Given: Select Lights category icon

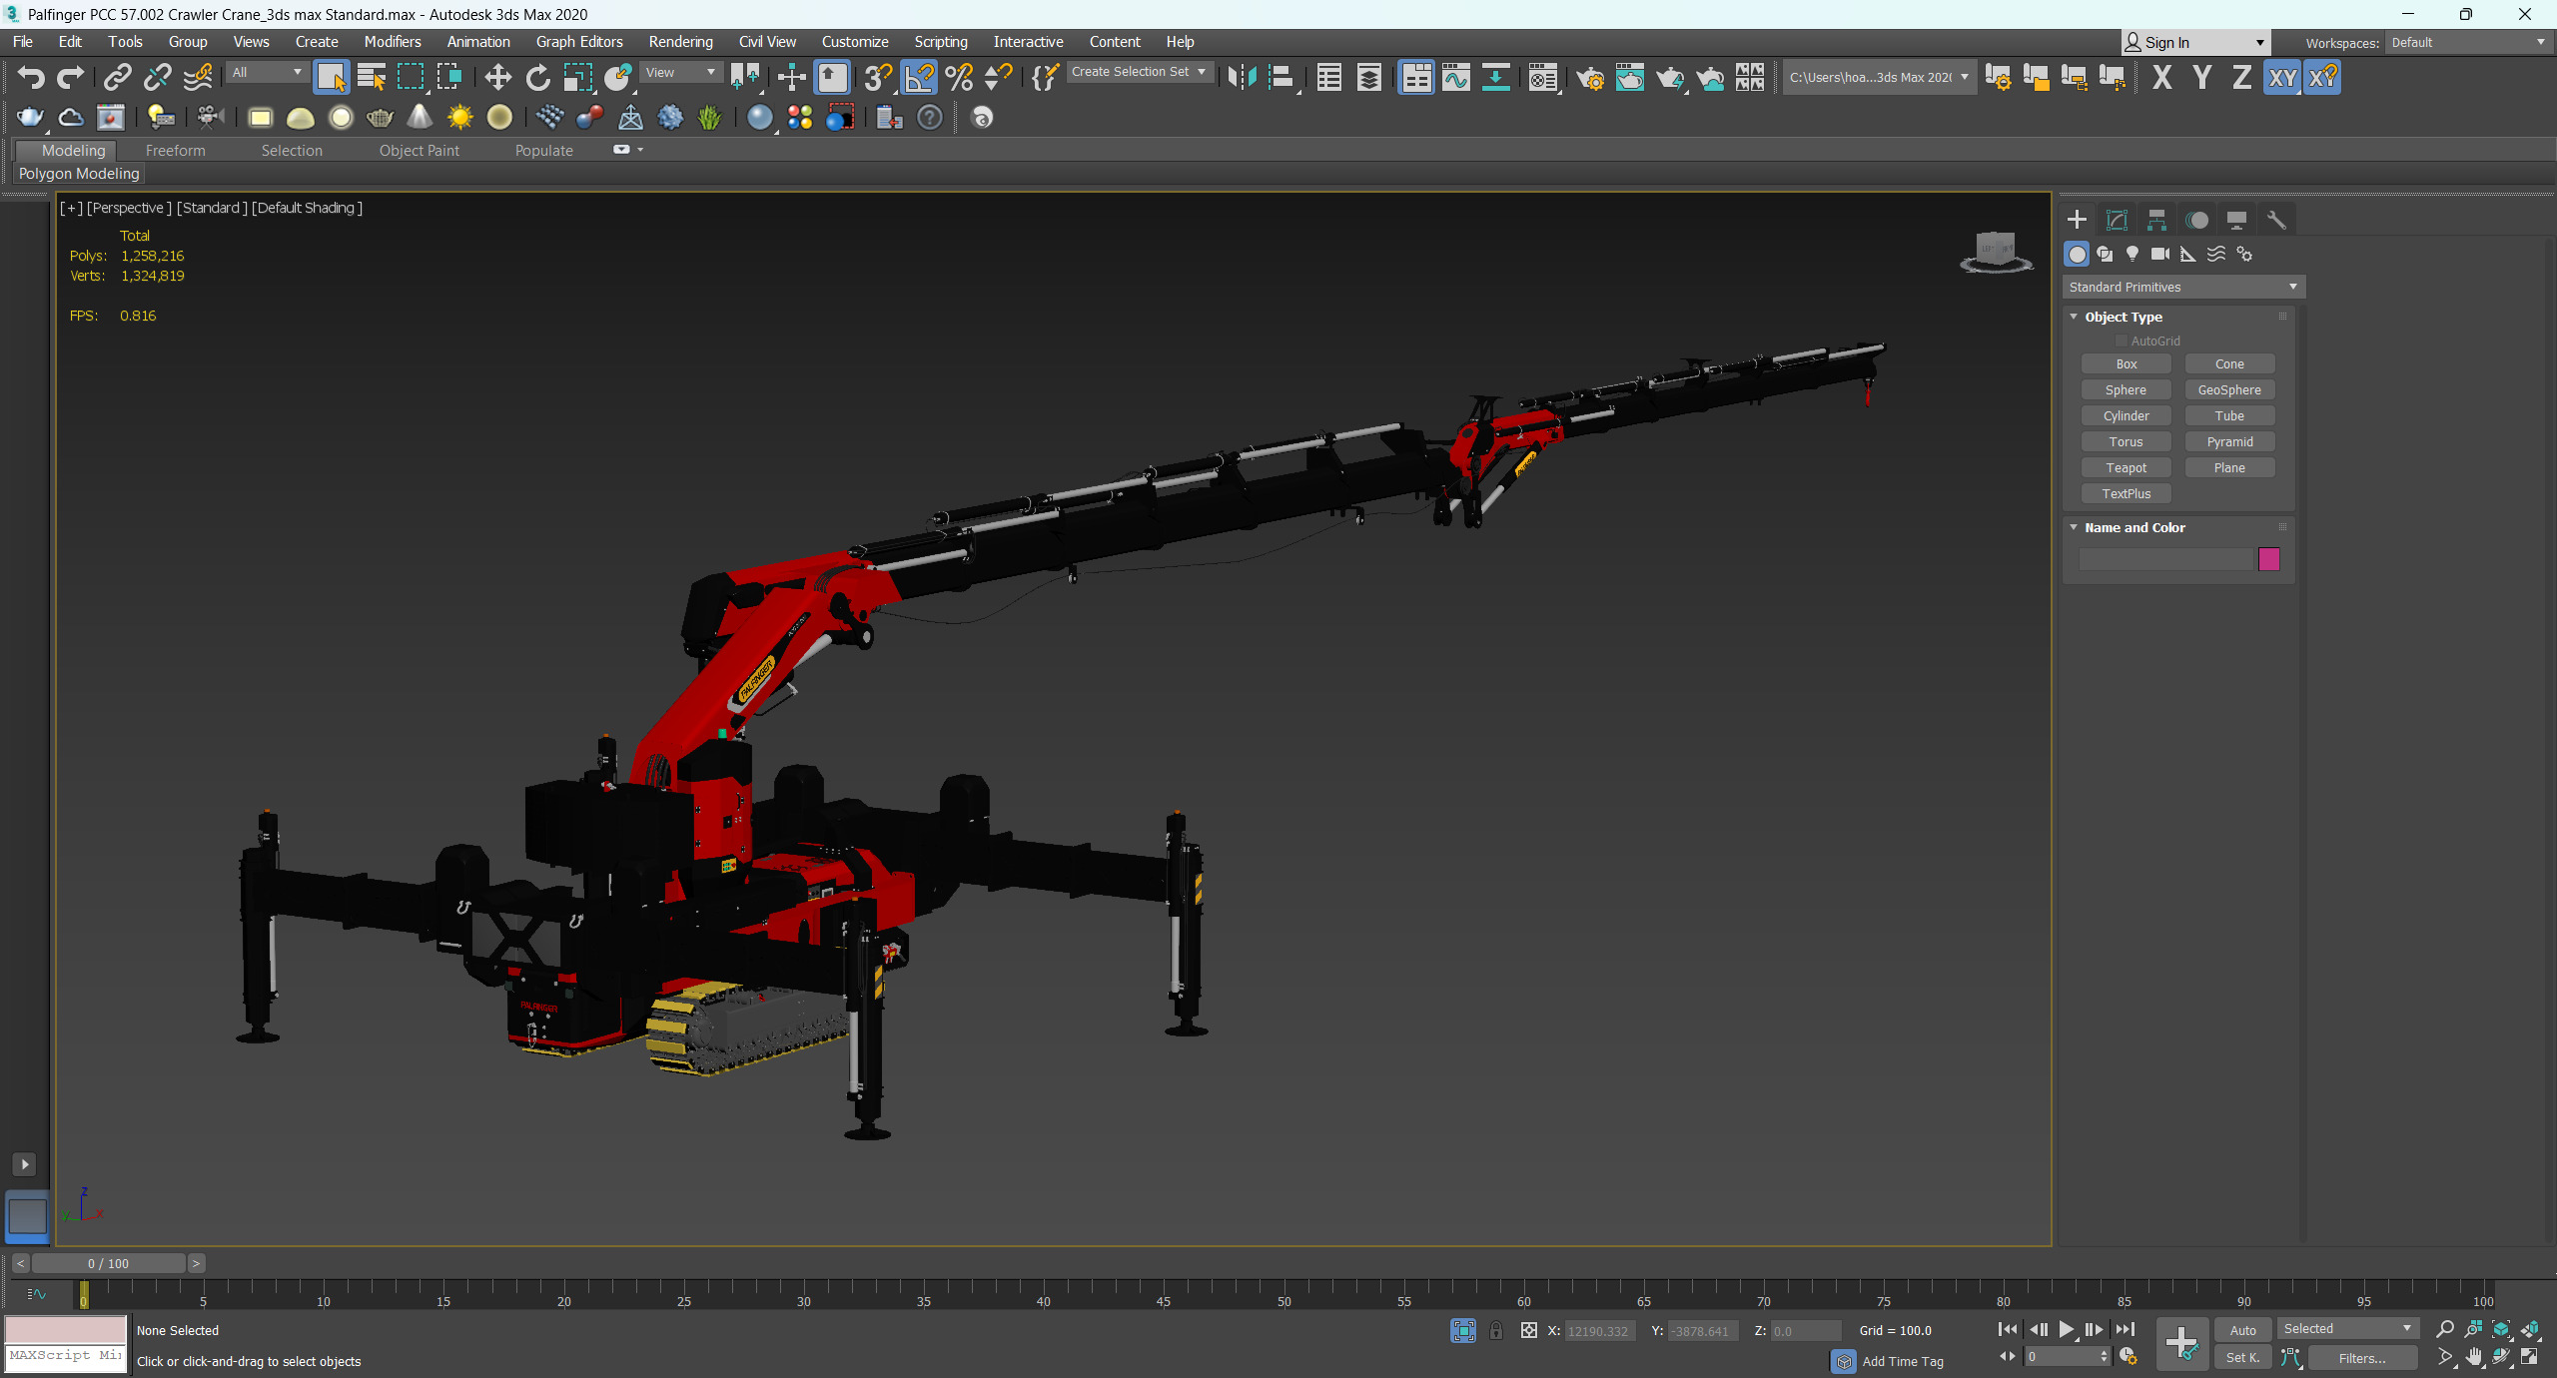Looking at the screenshot, I should (2132, 254).
